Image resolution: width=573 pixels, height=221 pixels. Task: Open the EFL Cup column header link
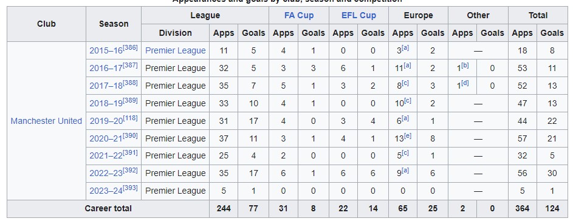pyautogui.click(x=359, y=15)
